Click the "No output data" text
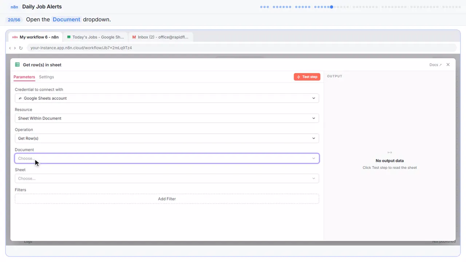This screenshot has width=466, height=262. coord(390,161)
